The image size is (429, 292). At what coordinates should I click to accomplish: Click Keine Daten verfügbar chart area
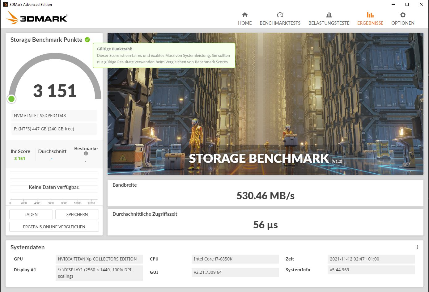(54, 187)
